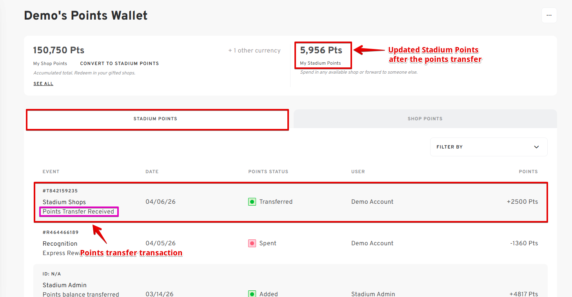This screenshot has height=297, width=572.
Task: Select the Stadium Points tab
Action: (155, 119)
